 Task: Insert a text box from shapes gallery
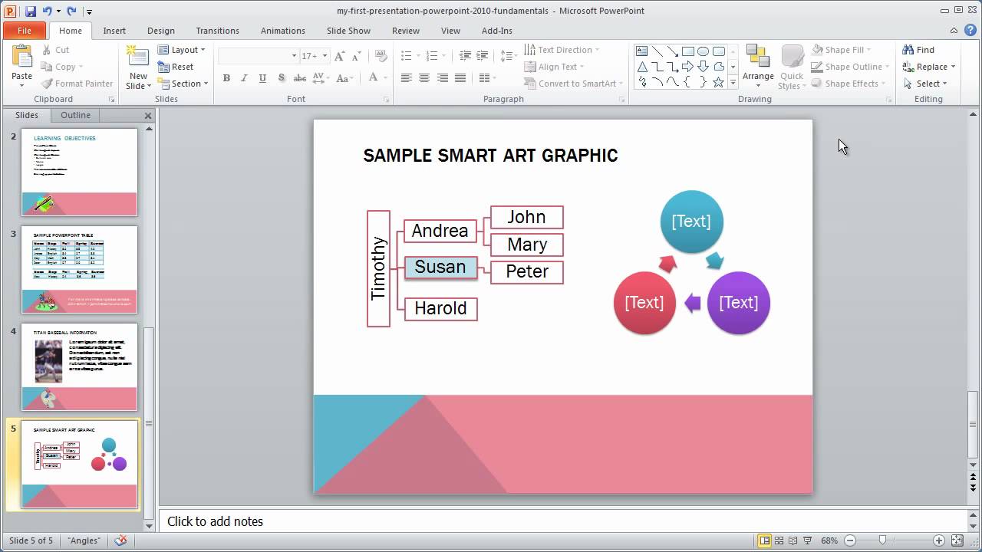pos(642,51)
